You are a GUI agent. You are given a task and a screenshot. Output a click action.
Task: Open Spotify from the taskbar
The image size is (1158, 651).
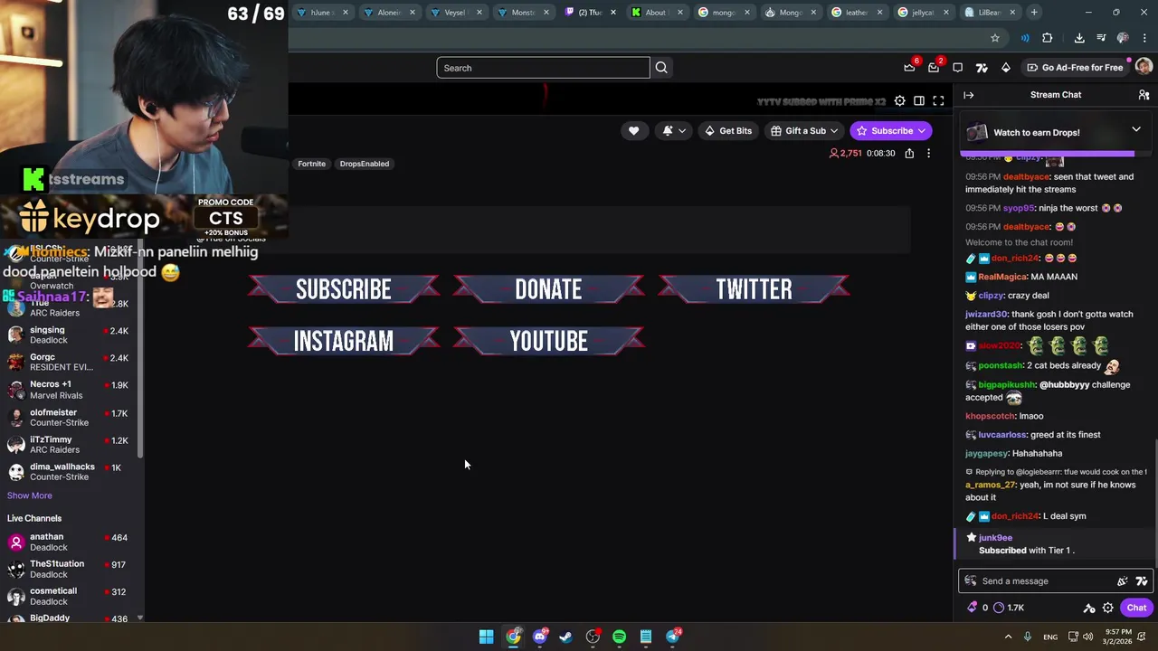tap(619, 637)
